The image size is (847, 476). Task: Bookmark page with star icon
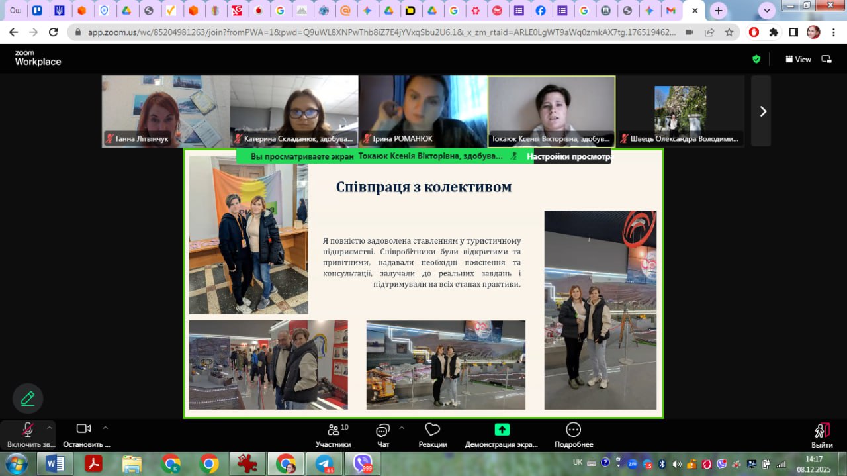point(729,32)
